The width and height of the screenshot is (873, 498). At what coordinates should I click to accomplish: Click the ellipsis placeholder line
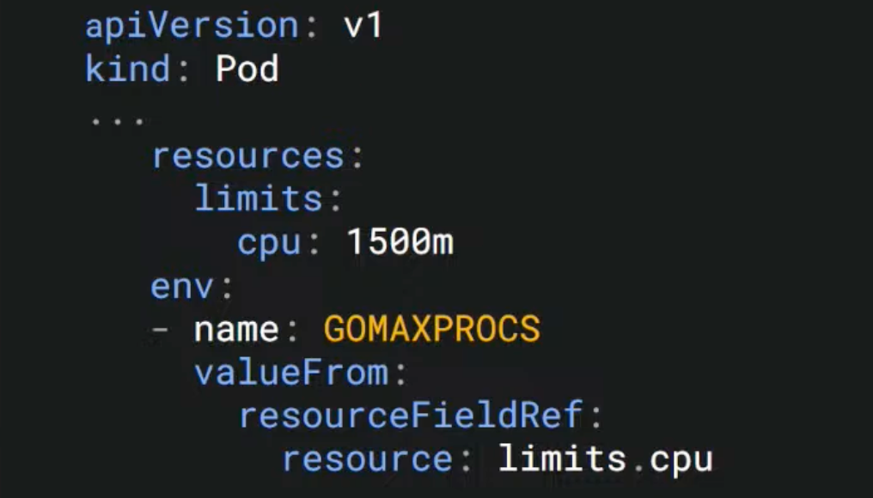[x=117, y=119]
